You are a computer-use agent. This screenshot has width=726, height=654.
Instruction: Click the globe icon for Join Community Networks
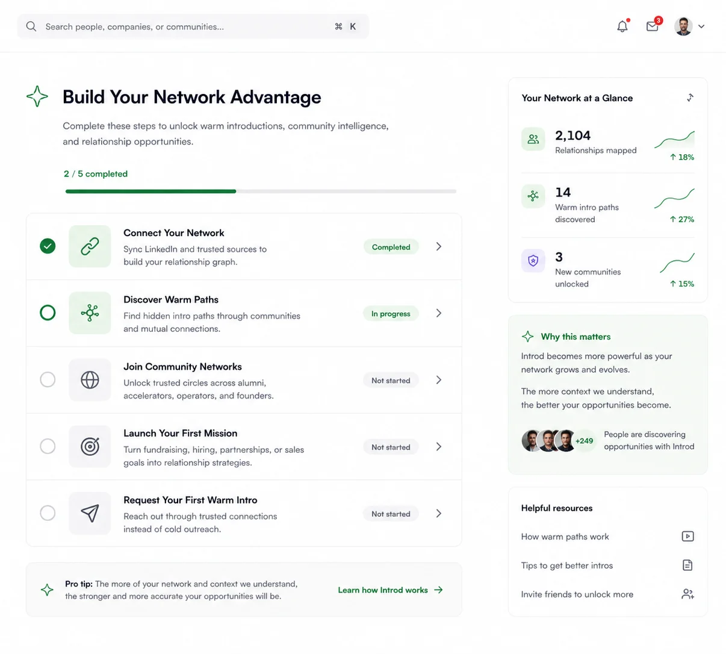click(90, 380)
